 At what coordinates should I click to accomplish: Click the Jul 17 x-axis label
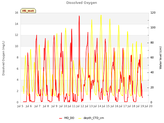123,106
